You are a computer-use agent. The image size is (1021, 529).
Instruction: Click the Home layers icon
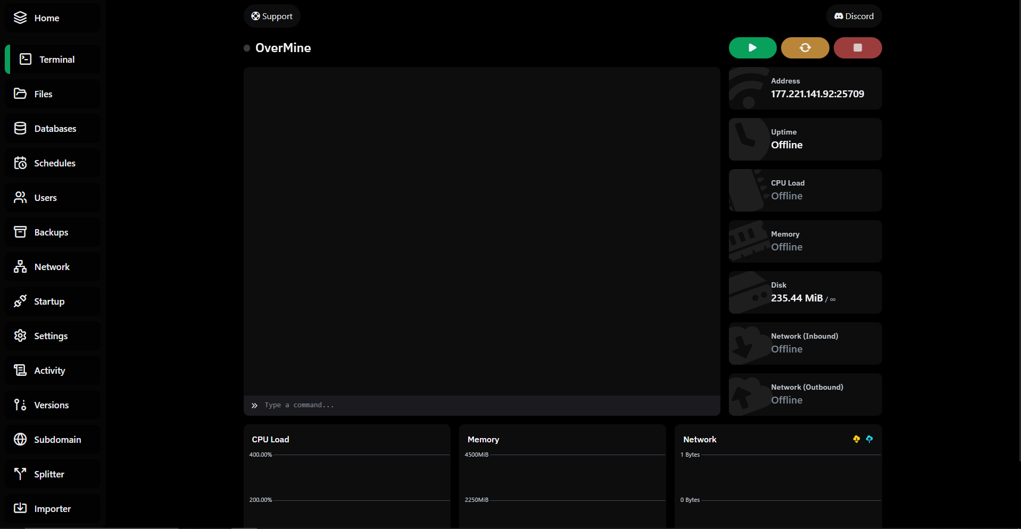[x=20, y=18]
